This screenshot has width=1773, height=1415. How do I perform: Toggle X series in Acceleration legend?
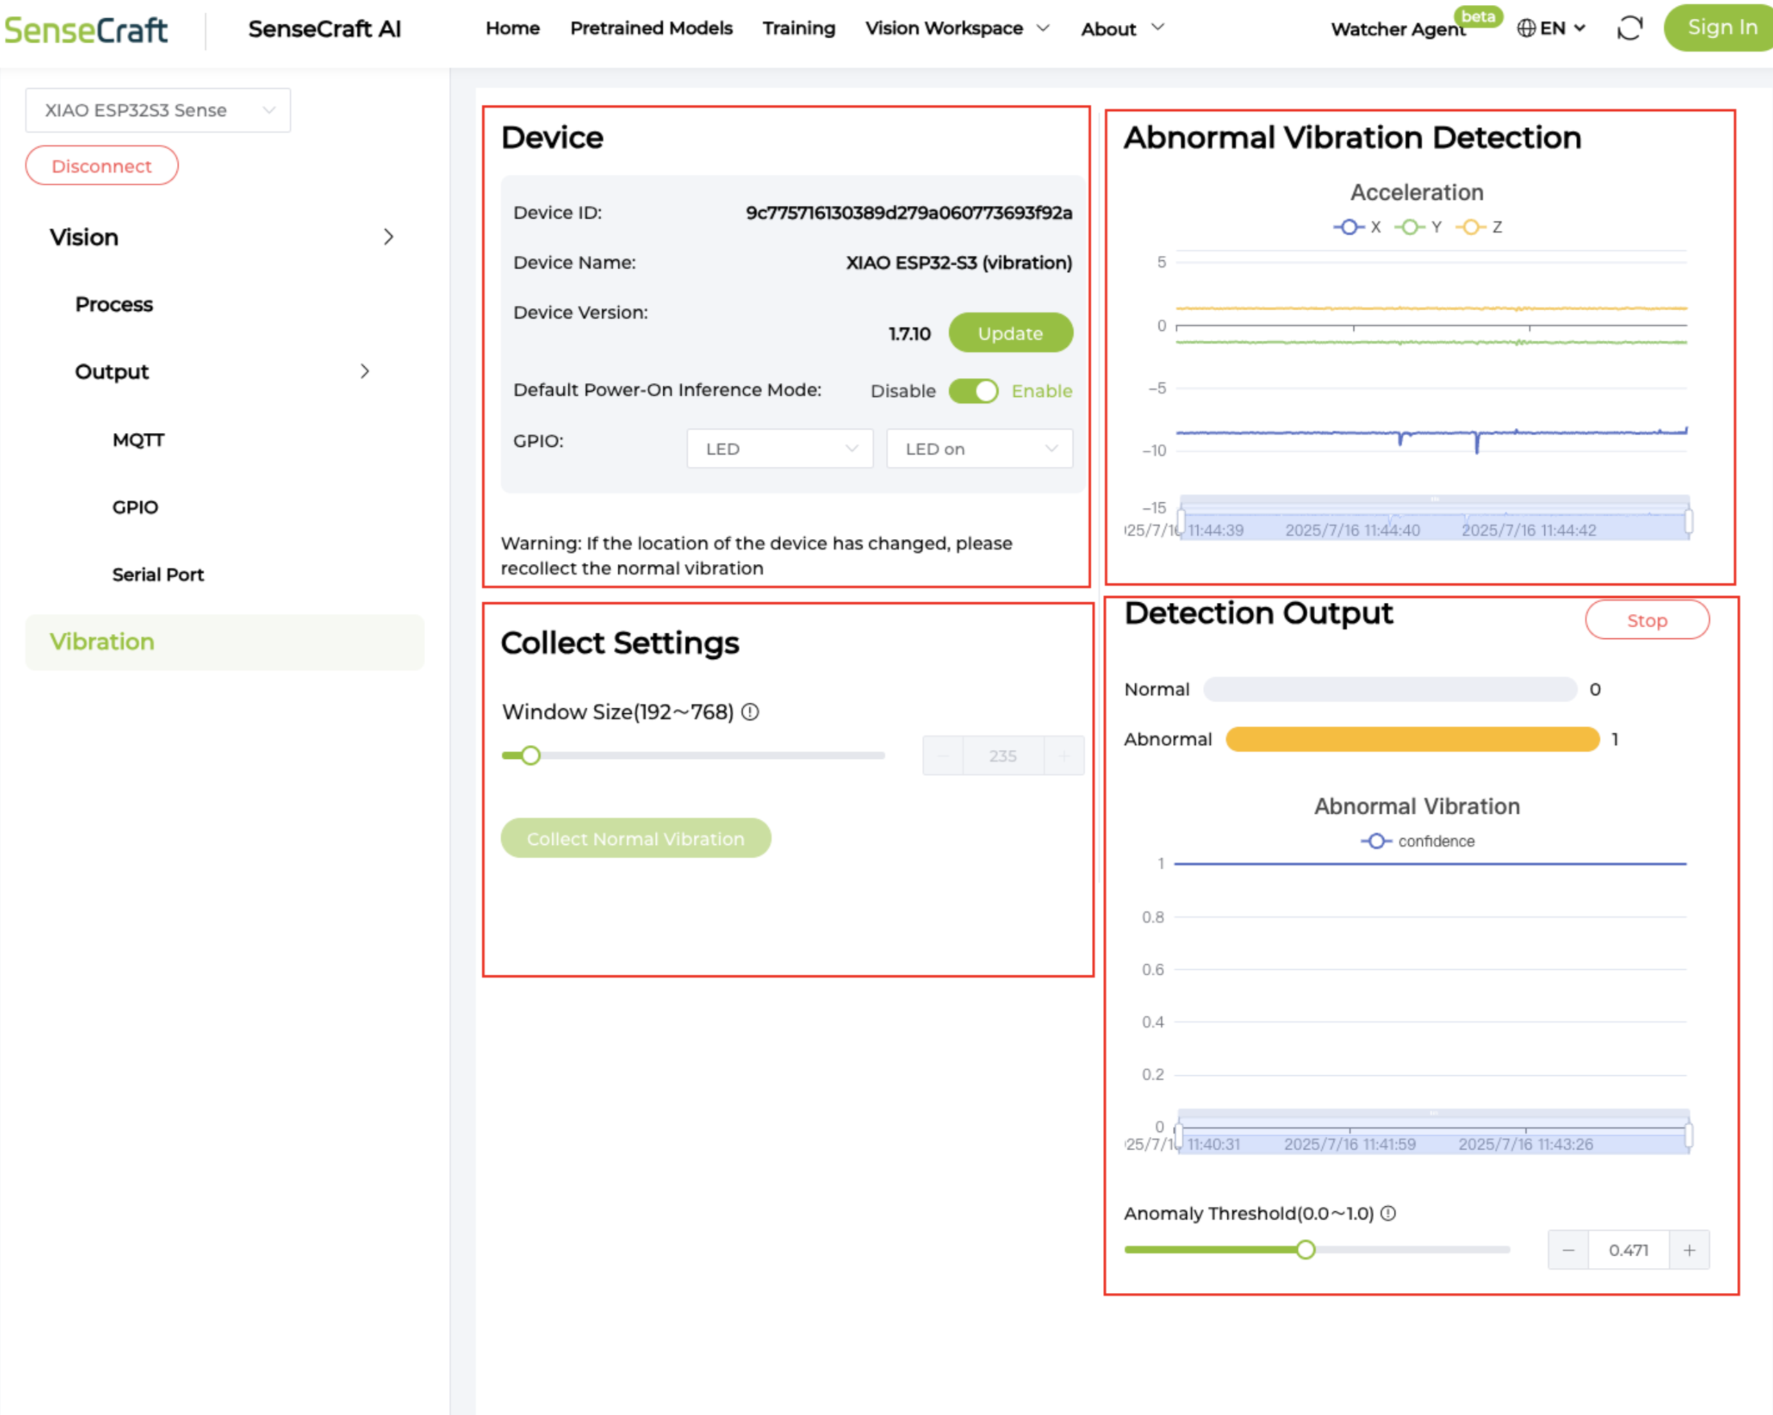(x=1357, y=227)
